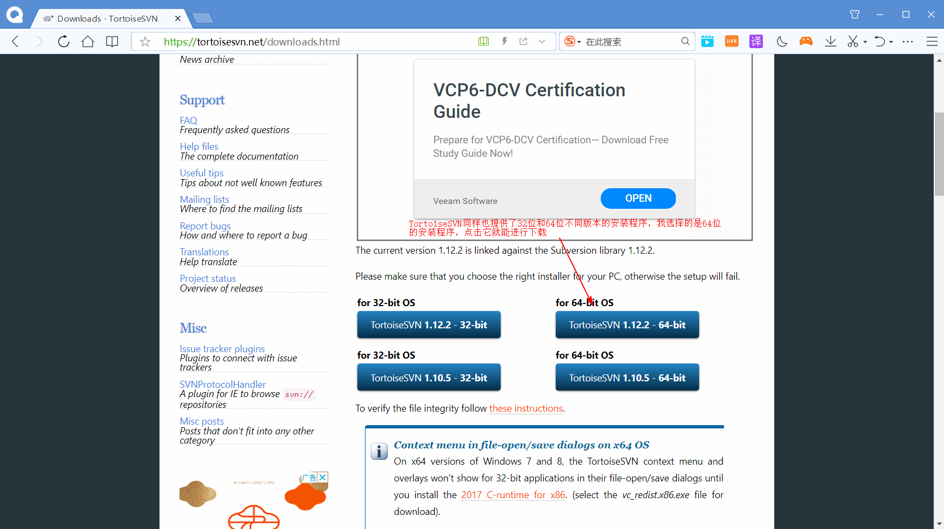The width and height of the screenshot is (944, 529).
Task: Expand the address bar dropdown arrow
Action: [x=542, y=42]
